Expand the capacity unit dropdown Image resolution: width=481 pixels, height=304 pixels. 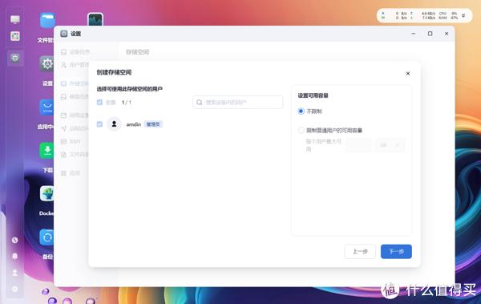pos(390,145)
